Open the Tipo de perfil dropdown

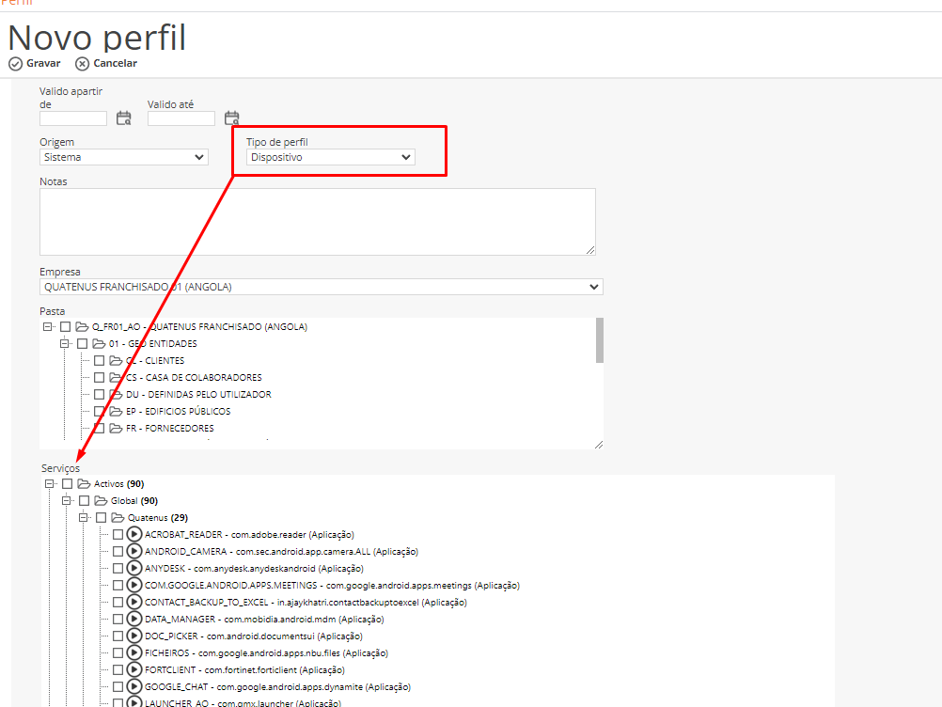tap(330, 158)
